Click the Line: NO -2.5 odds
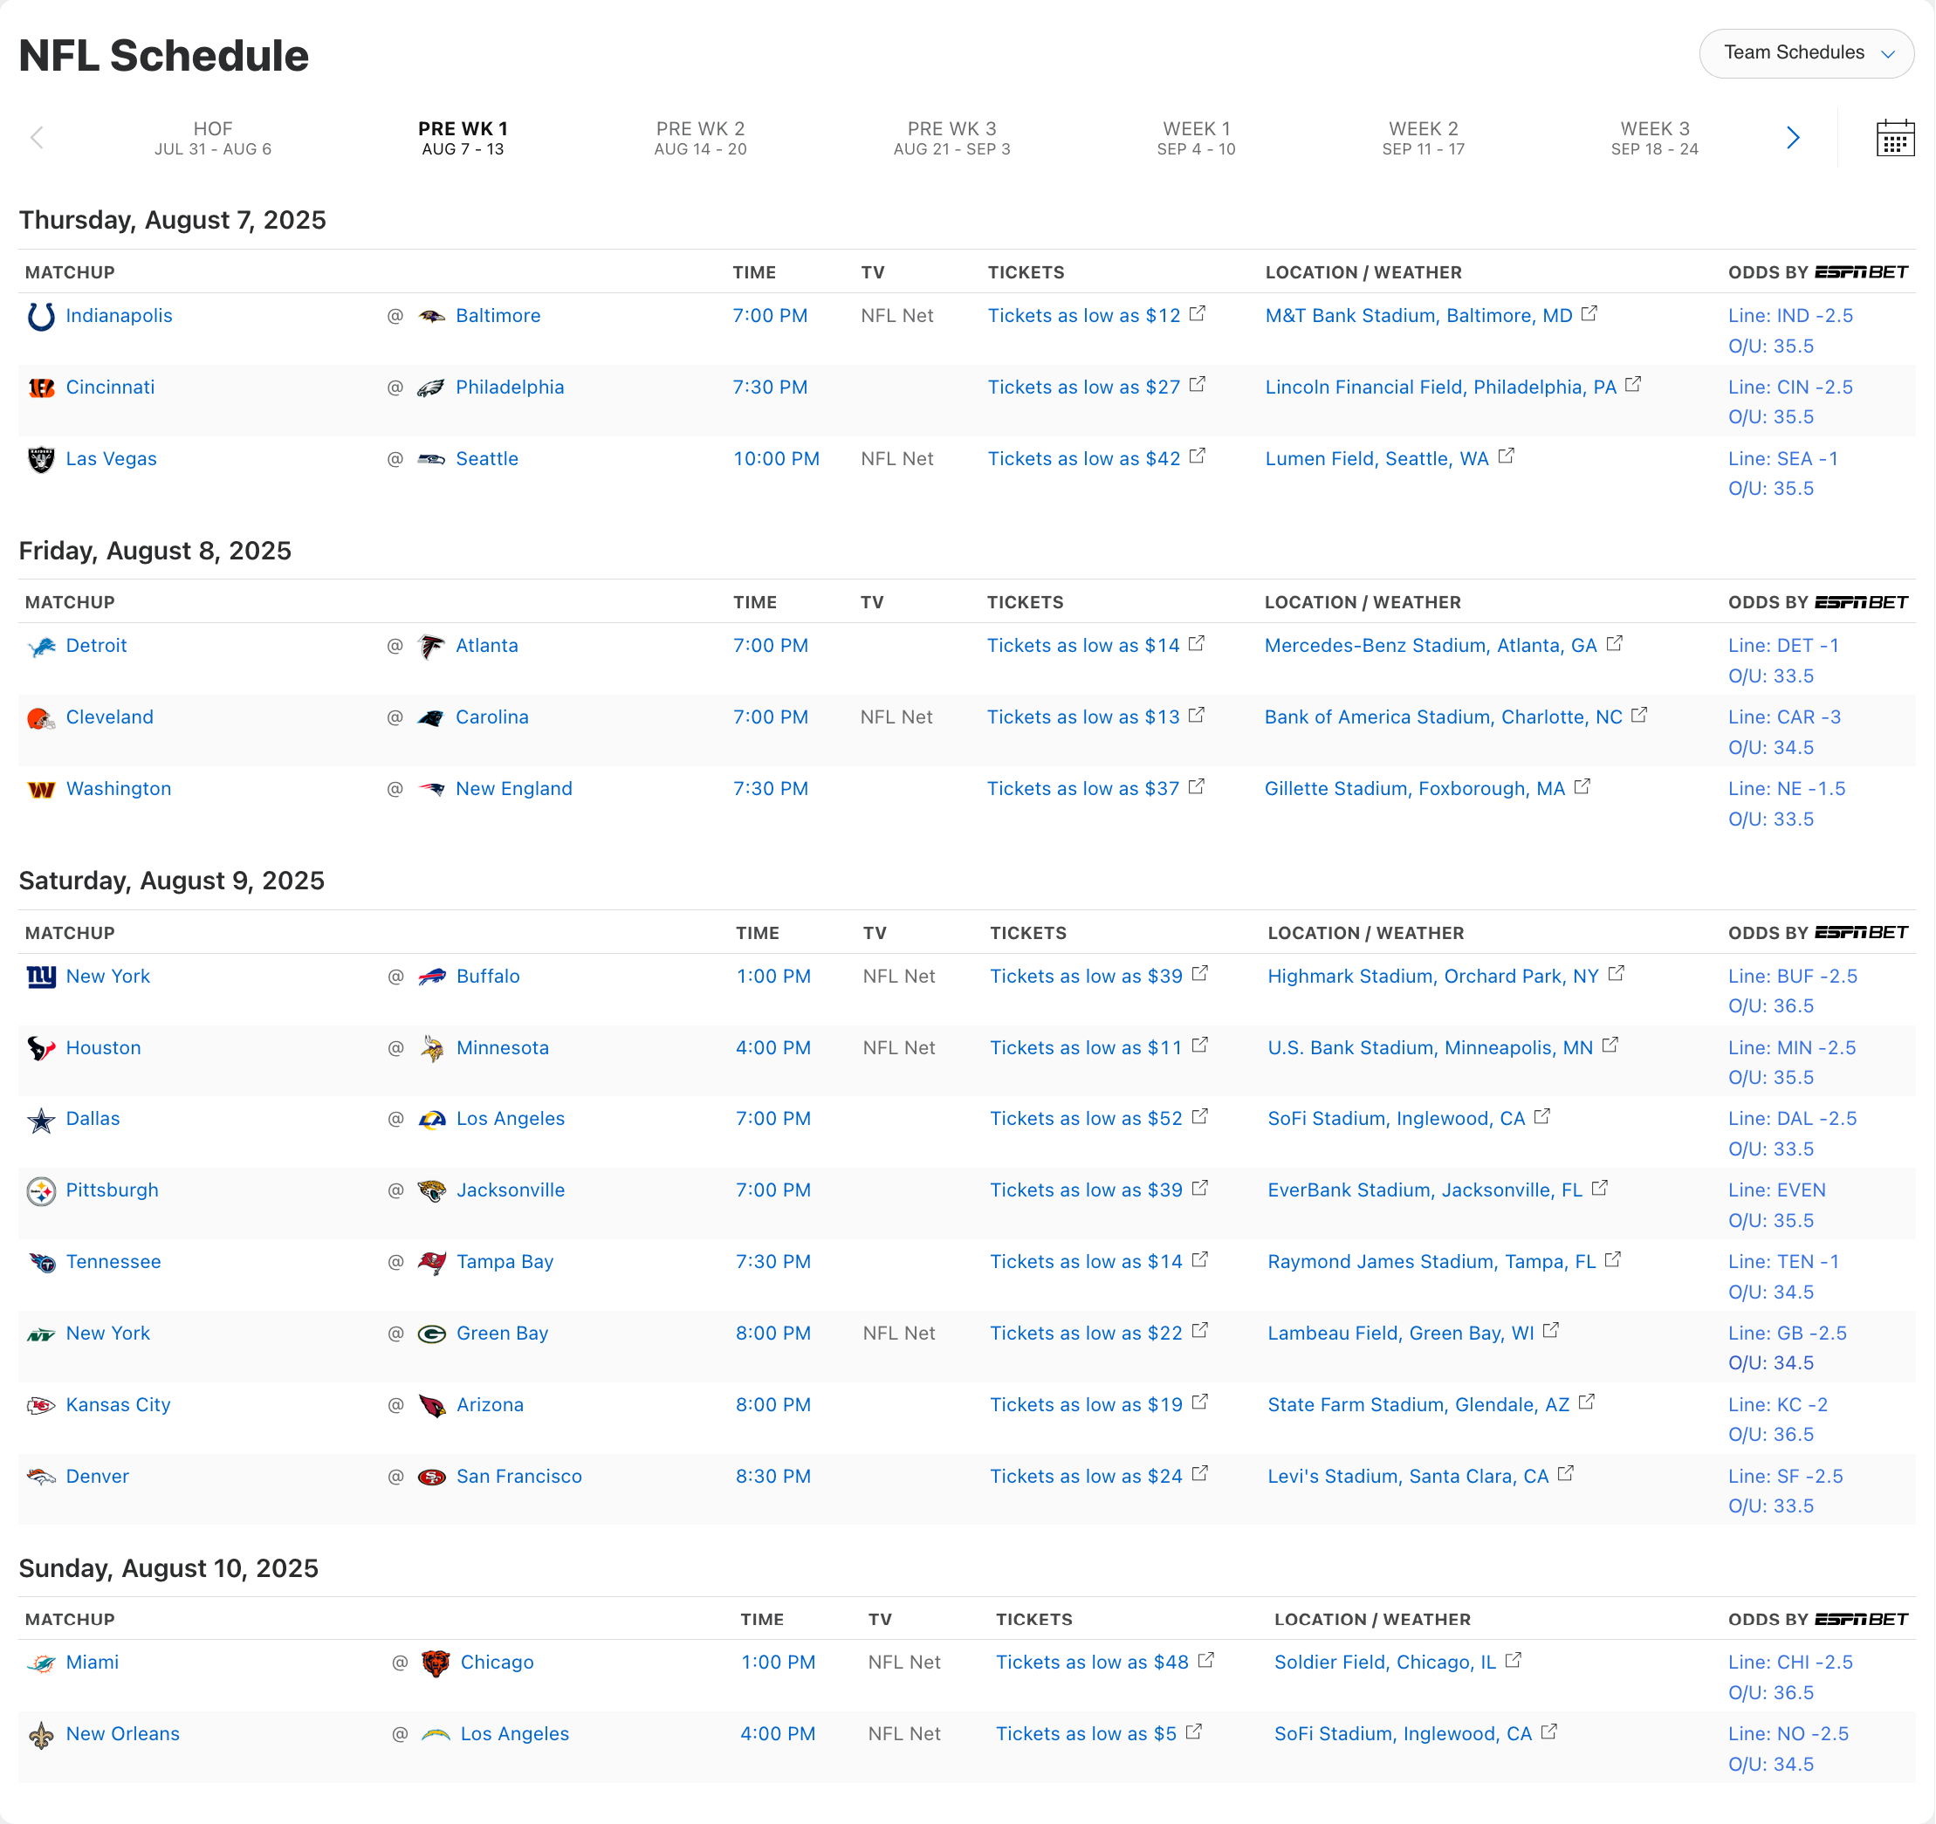Viewport: 1936px width, 1824px height. point(1788,1734)
